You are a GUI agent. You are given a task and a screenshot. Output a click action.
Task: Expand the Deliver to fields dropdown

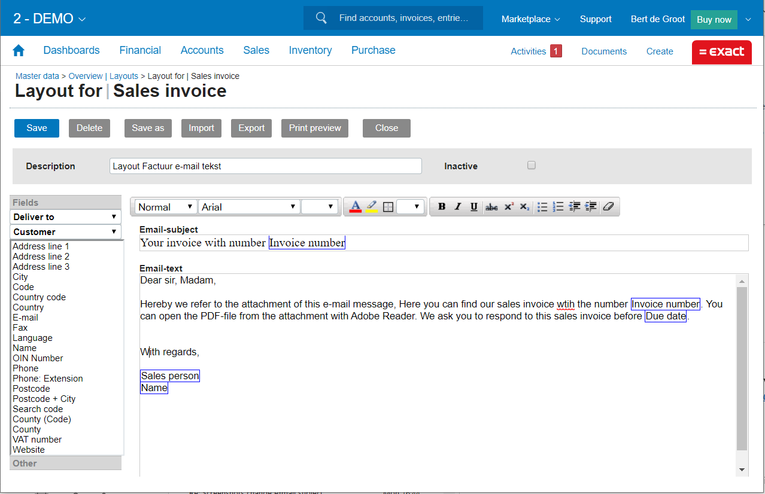click(65, 216)
